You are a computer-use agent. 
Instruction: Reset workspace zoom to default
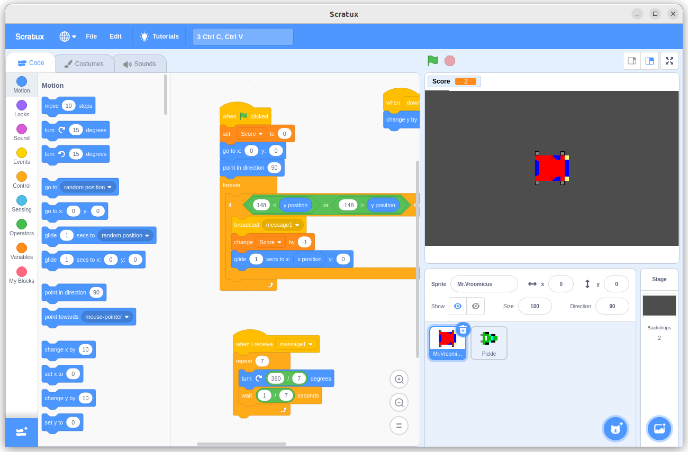coord(399,426)
